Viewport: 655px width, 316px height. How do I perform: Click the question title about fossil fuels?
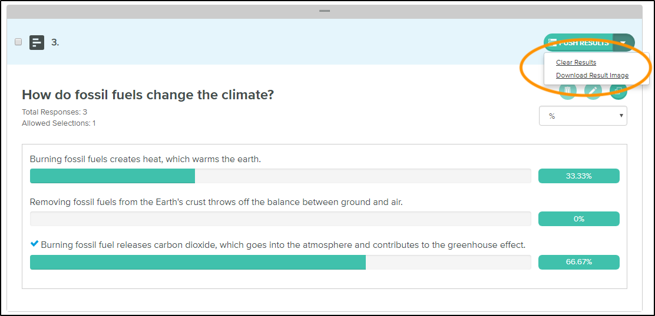pos(148,95)
